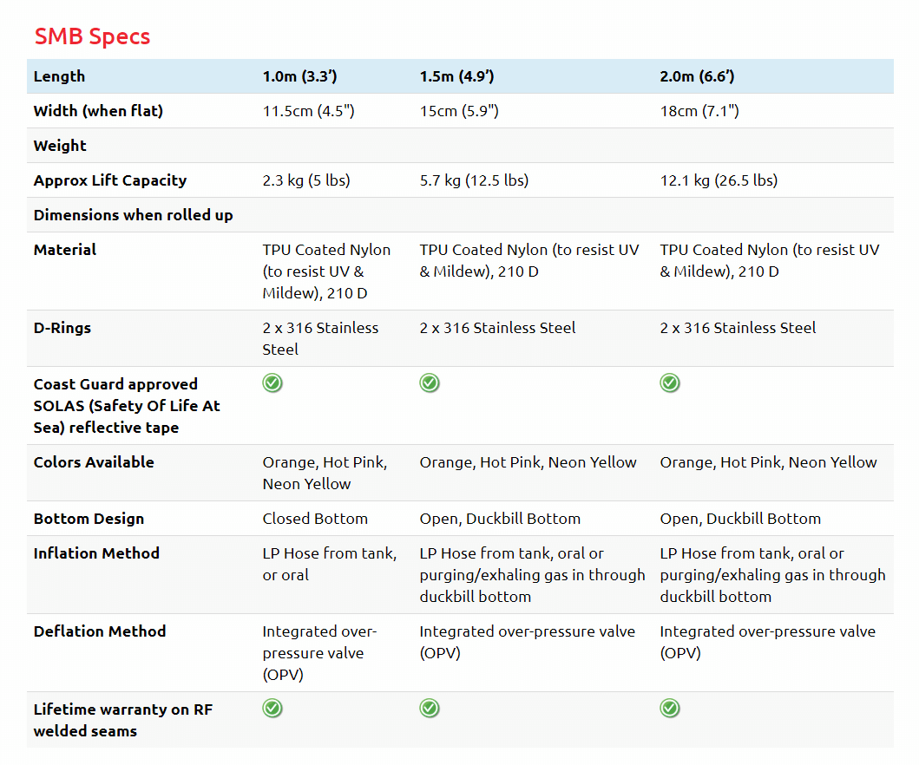This screenshot has width=919, height=765.
Task: Click the 12.1 kg (26.5 lbs) cell
Action: 719,180
